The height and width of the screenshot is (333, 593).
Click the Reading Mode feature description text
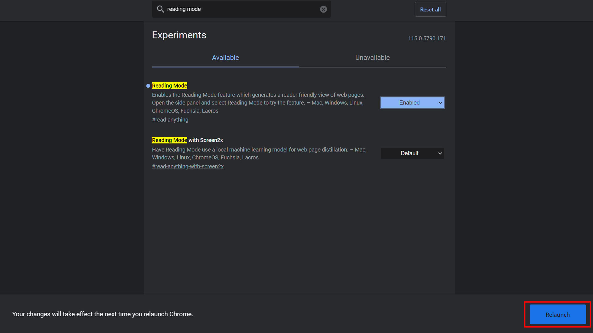point(258,103)
